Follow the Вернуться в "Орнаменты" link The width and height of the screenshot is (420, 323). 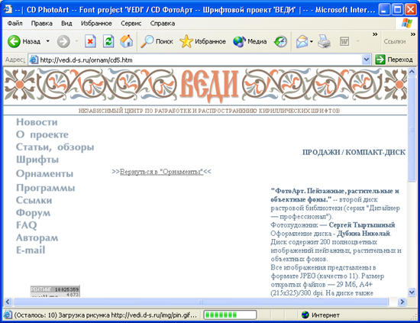(x=162, y=172)
